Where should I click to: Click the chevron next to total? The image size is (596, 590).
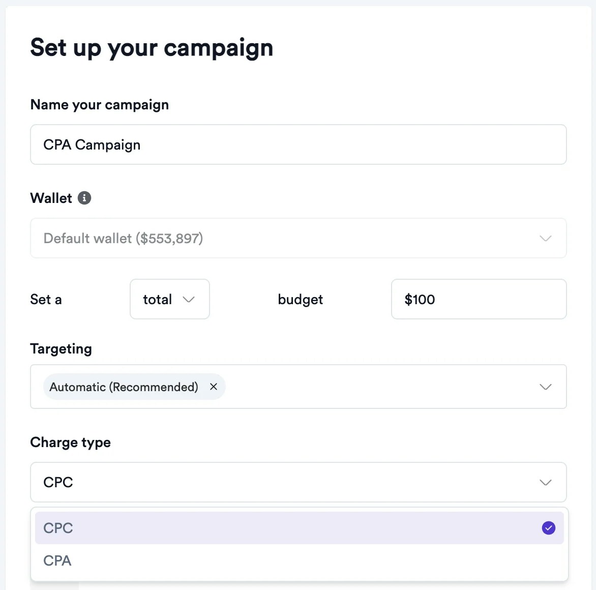189,300
